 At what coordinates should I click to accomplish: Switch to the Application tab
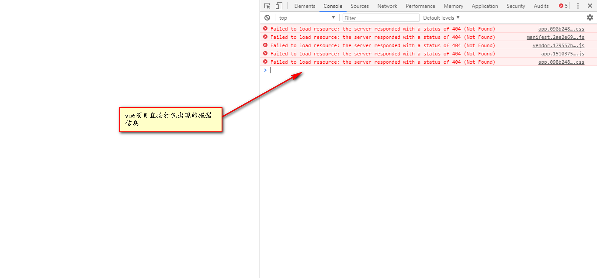(485, 6)
